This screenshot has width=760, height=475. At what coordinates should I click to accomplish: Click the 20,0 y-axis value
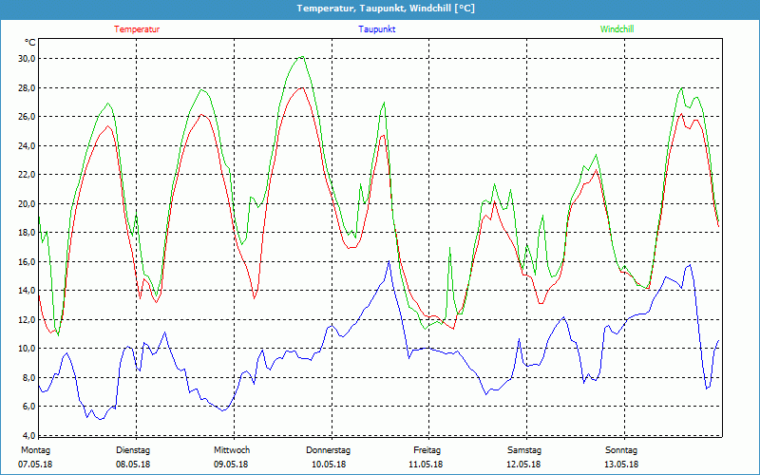(27, 203)
